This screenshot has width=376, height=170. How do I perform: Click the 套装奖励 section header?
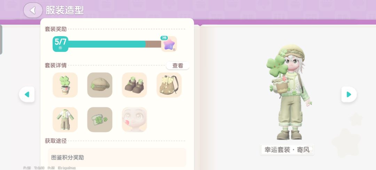(56, 29)
